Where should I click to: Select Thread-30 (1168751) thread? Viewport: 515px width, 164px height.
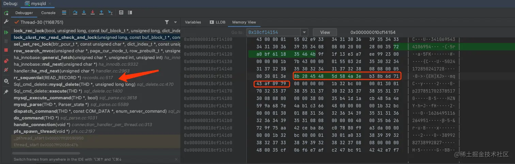coord(42,22)
